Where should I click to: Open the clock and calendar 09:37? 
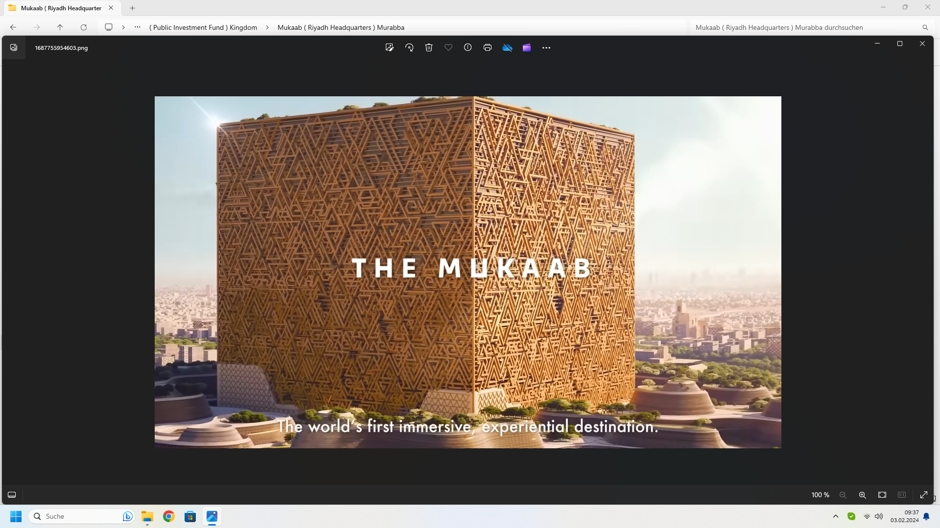(x=905, y=516)
